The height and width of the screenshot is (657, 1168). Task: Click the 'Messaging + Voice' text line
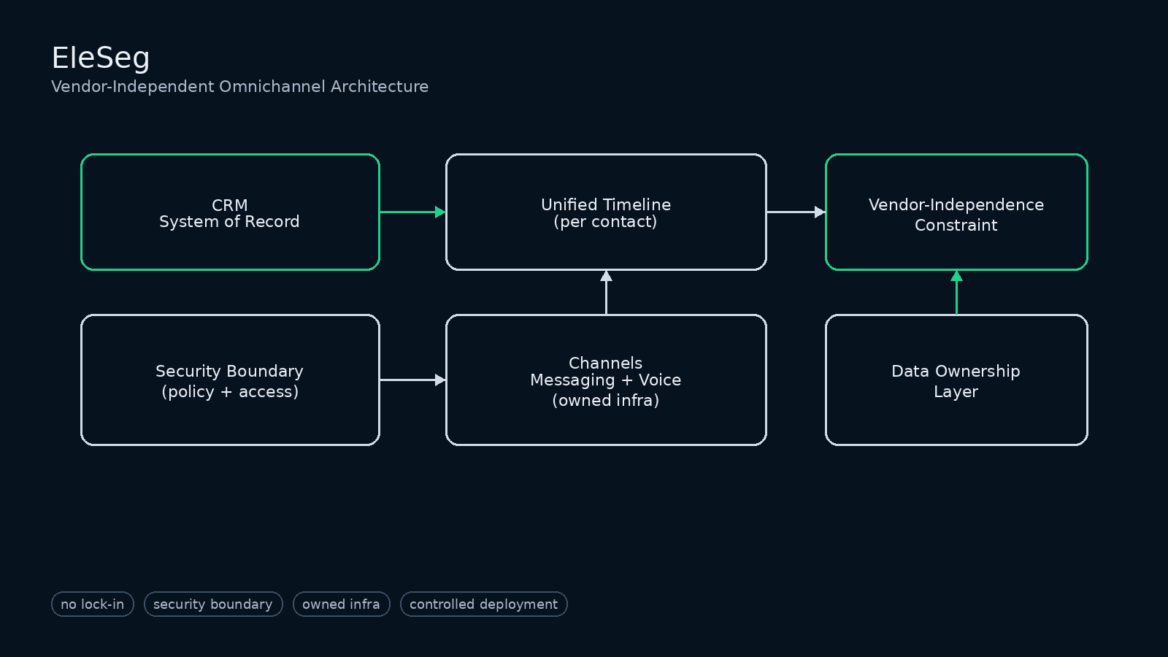click(x=606, y=380)
